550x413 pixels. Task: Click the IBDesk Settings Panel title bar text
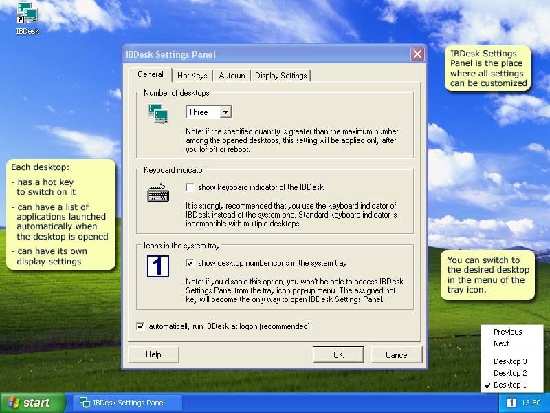tap(170, 54)
